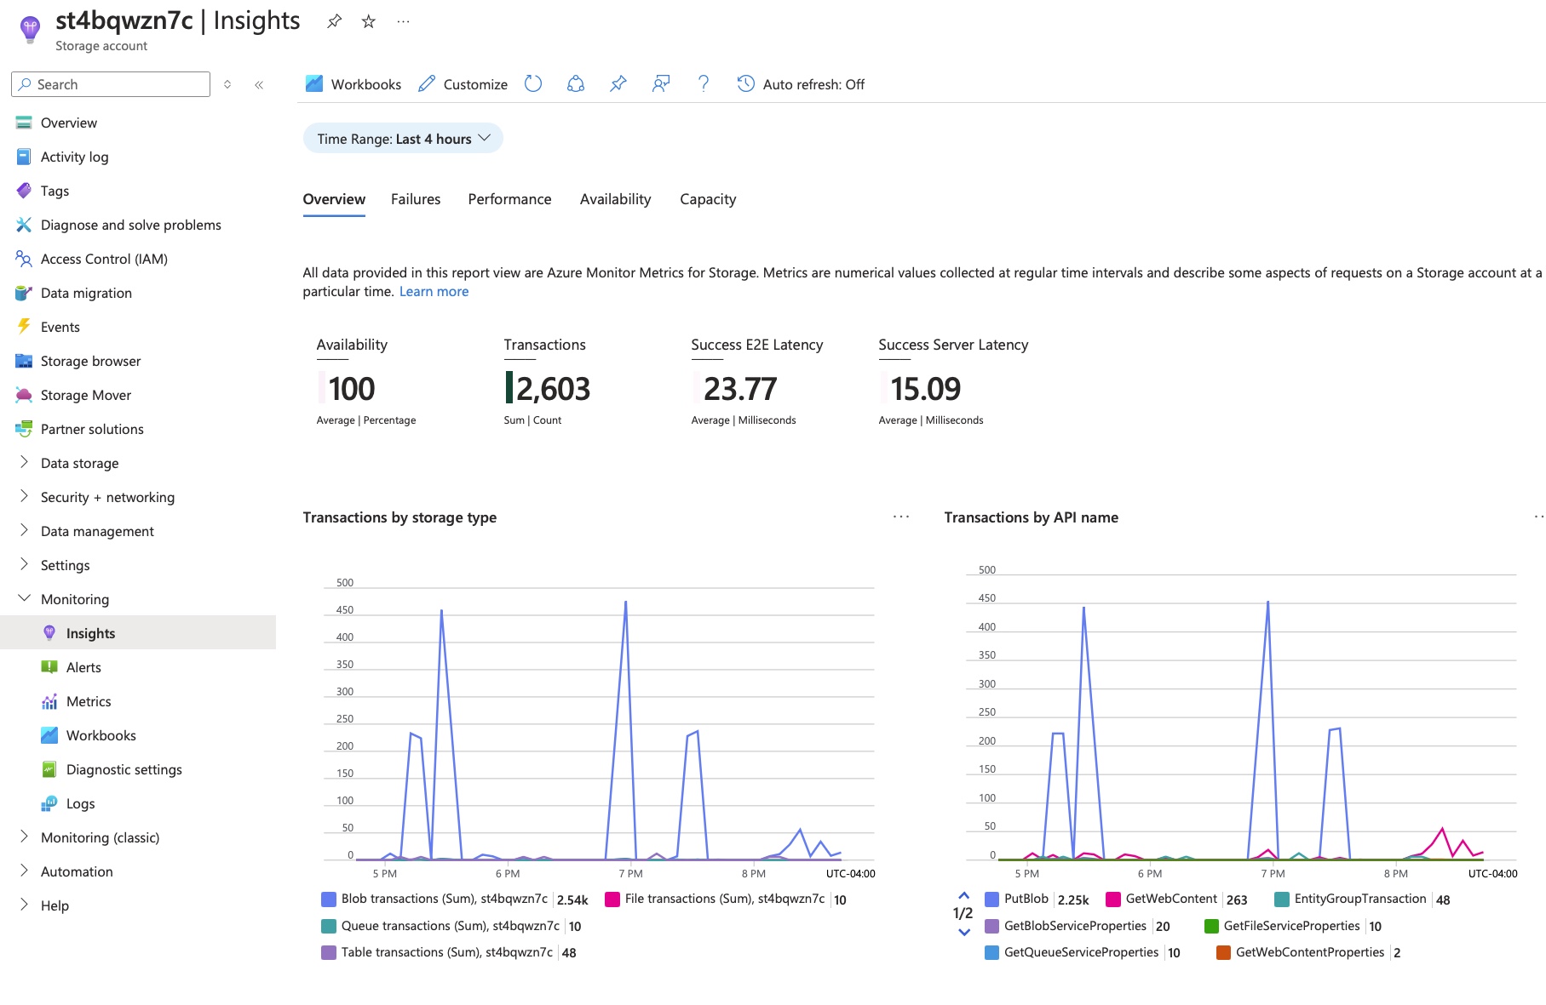The height and width of the screenshot is (1005, 1546).
Task: Open ellipsis menu for Transactions by storage type
Action: coord(901,517)
